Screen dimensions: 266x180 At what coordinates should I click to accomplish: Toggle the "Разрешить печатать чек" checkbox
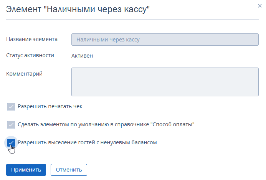click(11, 107)
